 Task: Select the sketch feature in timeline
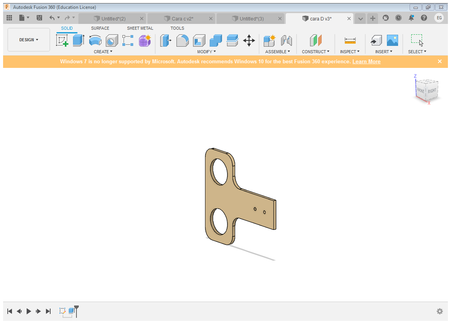(x=63, y=311)
